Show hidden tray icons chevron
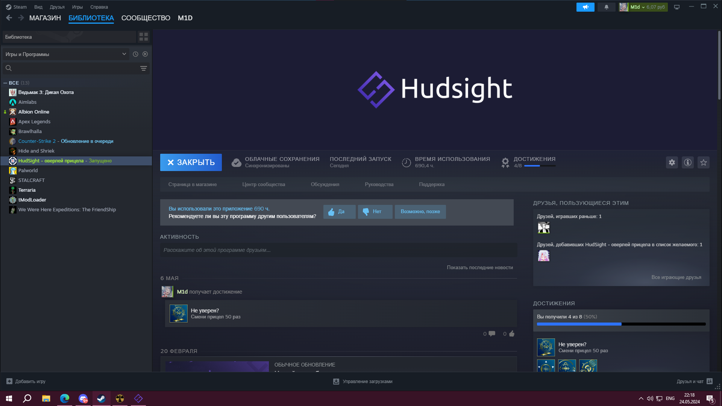 [641, 398]
